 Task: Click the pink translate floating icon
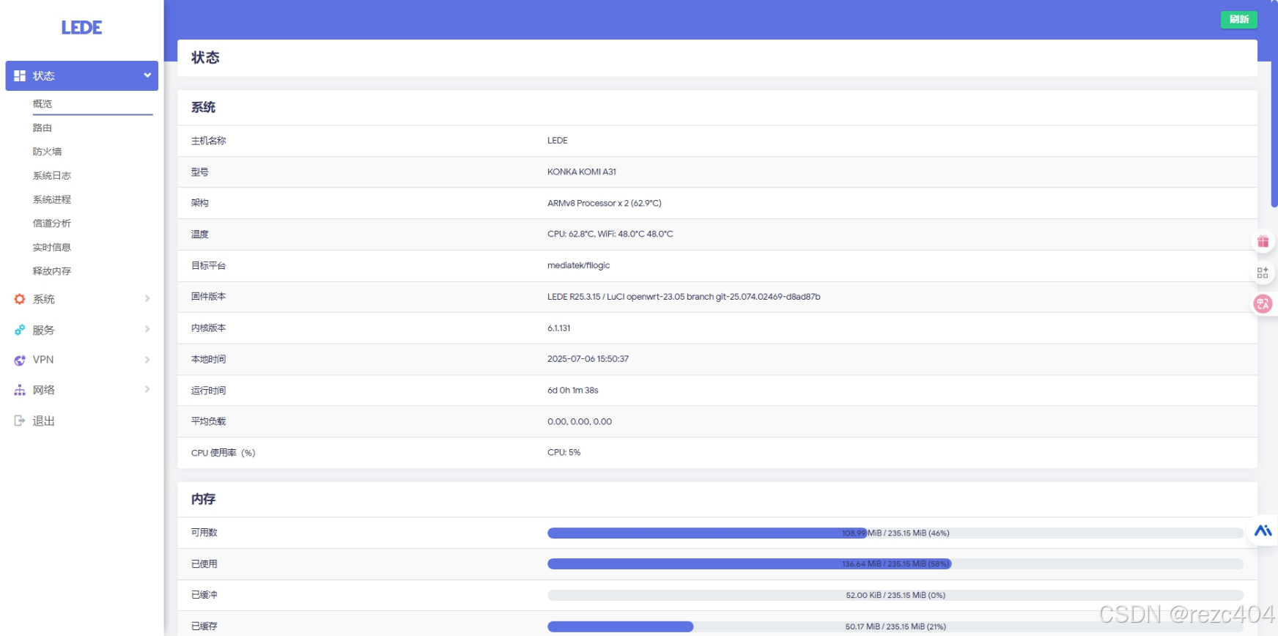(x=1263, y=303)
